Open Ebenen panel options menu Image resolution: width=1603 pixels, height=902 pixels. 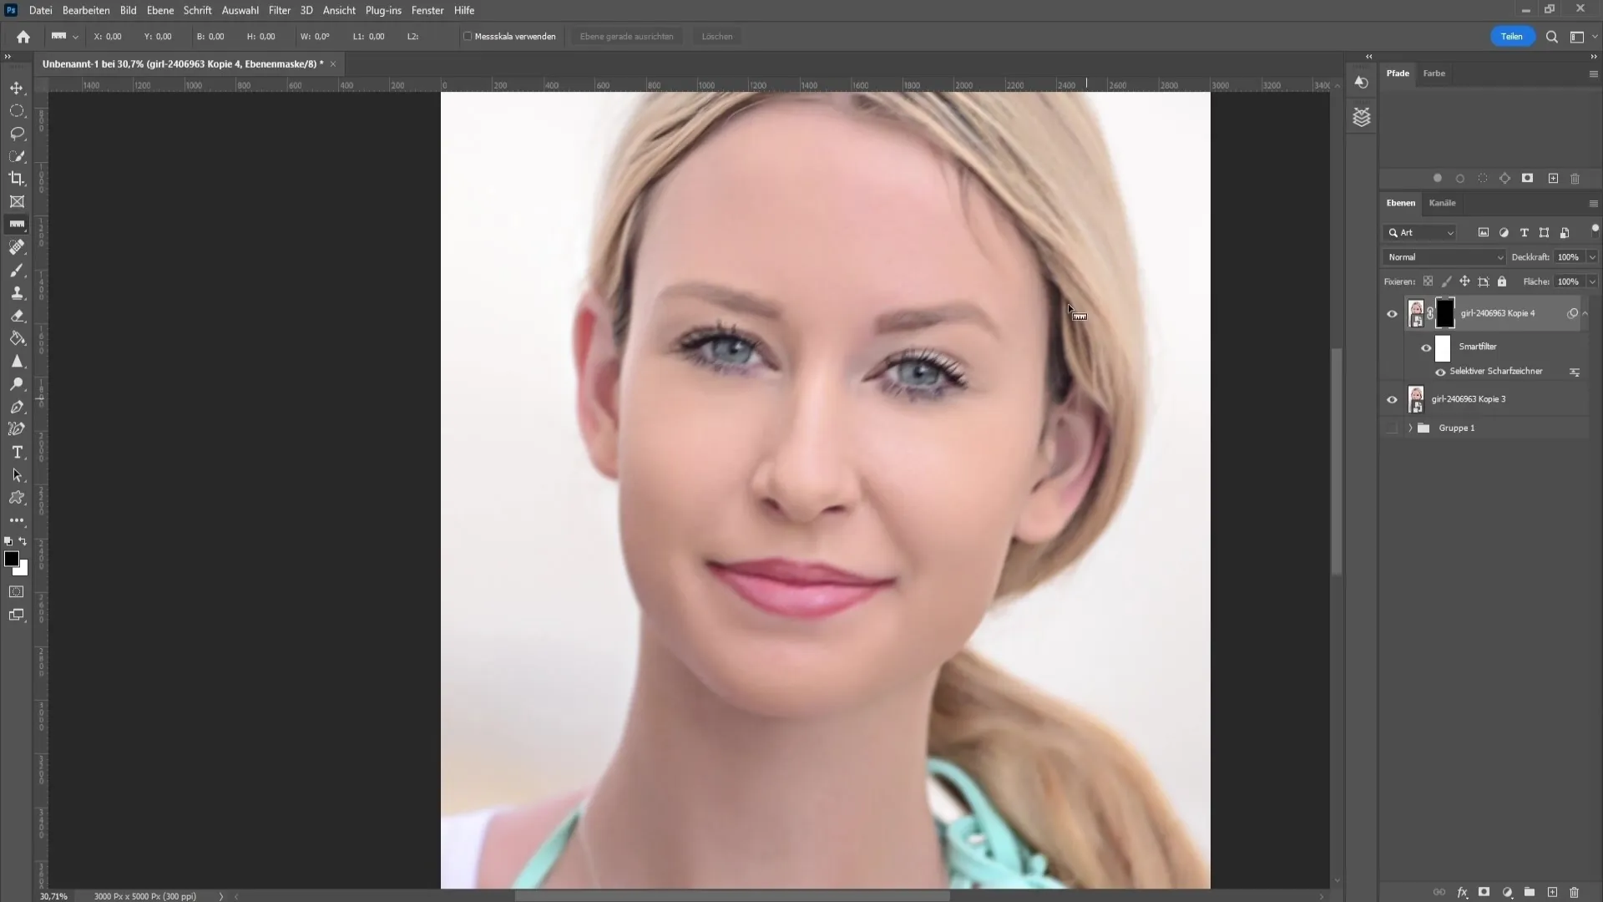[1593, 203]
